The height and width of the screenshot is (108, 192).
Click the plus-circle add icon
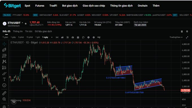tap(88, 37)
